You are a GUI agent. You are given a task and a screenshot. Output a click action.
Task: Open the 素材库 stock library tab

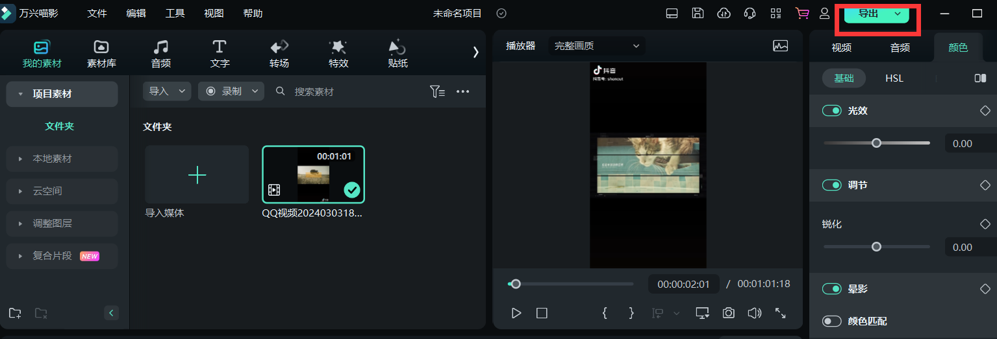point(101,54)
